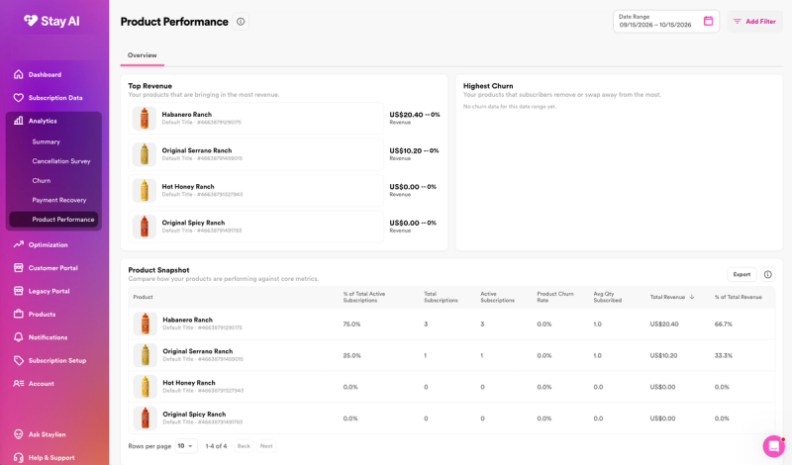792x465 pixels.
Task: Open Customer Portal in sidebar
Action: pos(53,268)
